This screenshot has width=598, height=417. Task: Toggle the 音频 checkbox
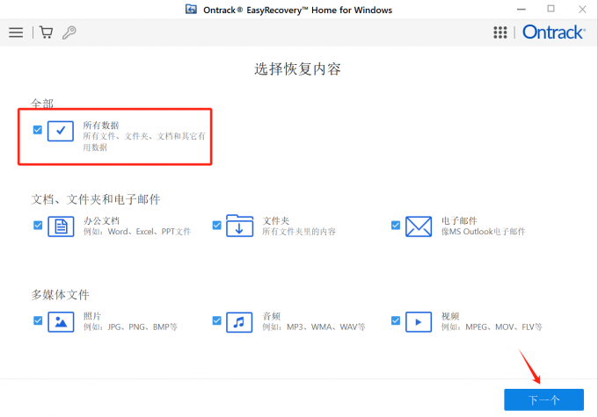216,320
